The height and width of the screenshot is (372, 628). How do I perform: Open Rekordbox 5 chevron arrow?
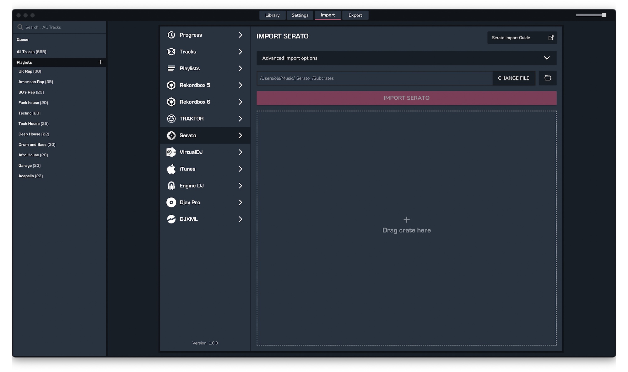point(241,85)
